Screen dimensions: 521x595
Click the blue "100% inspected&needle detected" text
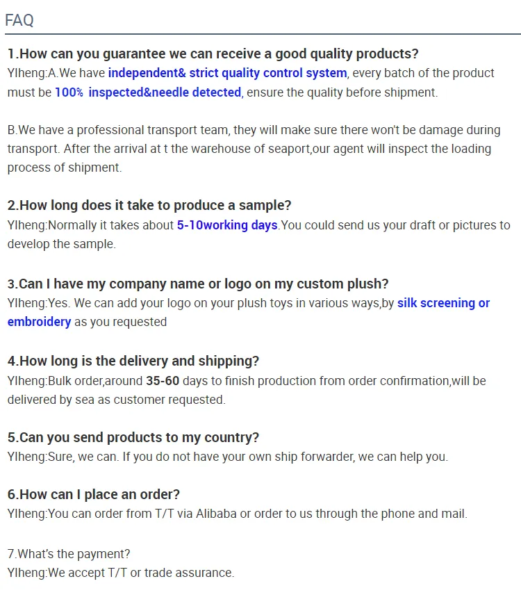[148, 92]
